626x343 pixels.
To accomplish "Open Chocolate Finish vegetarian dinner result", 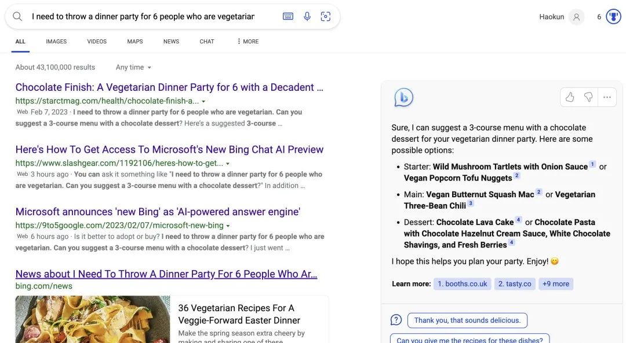I will 169,87.
